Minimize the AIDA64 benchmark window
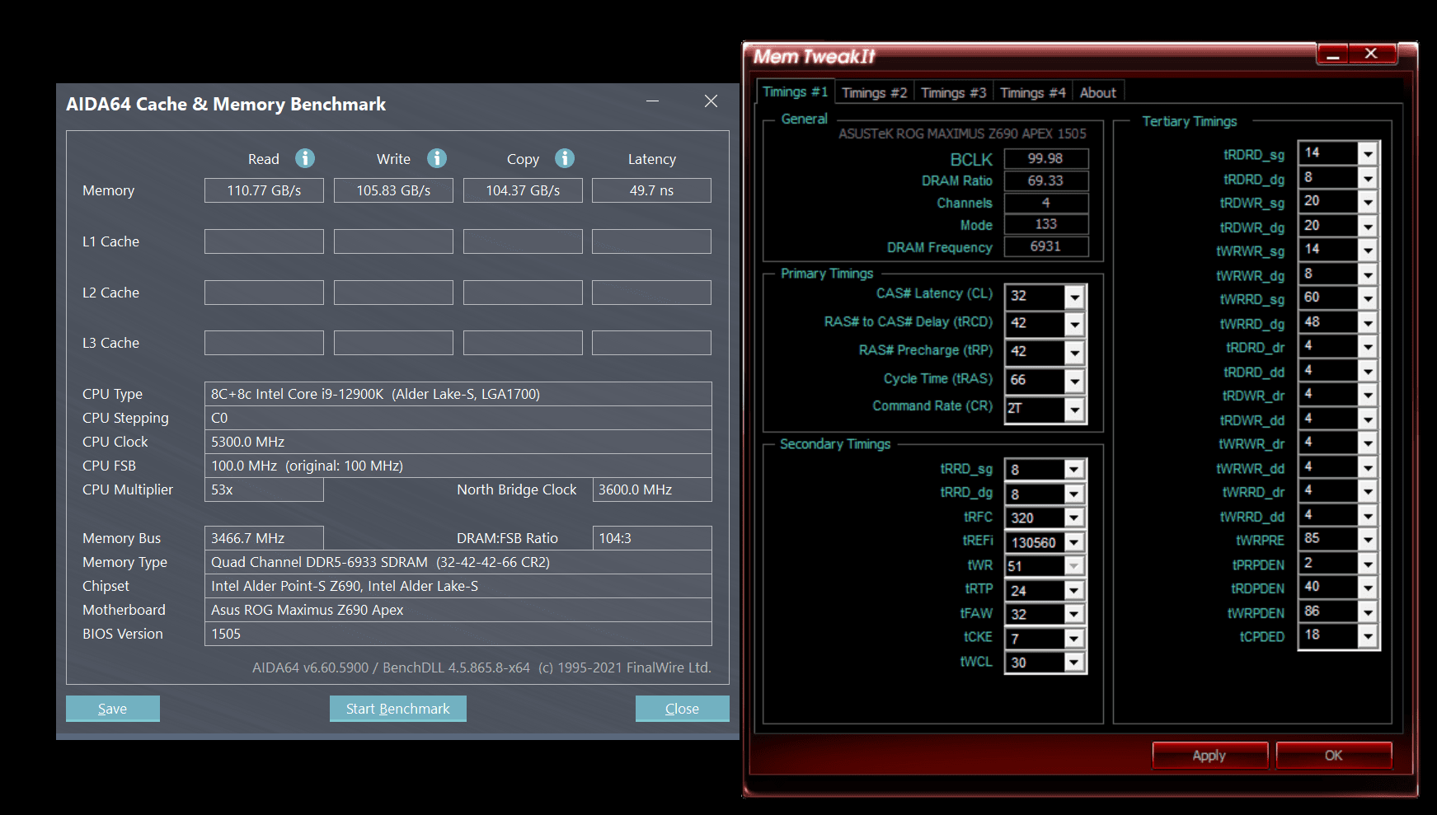The image size is (1437, 815). click(x=652, y=101)
